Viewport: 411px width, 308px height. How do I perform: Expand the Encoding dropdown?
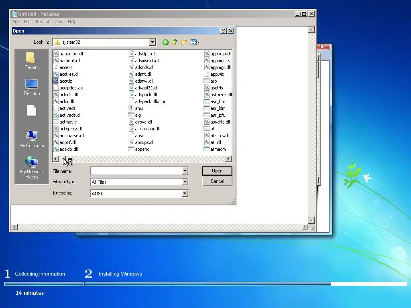pos(185,193)
